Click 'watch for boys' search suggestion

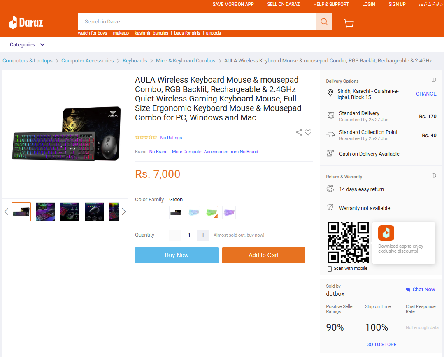tap(92, 33)
